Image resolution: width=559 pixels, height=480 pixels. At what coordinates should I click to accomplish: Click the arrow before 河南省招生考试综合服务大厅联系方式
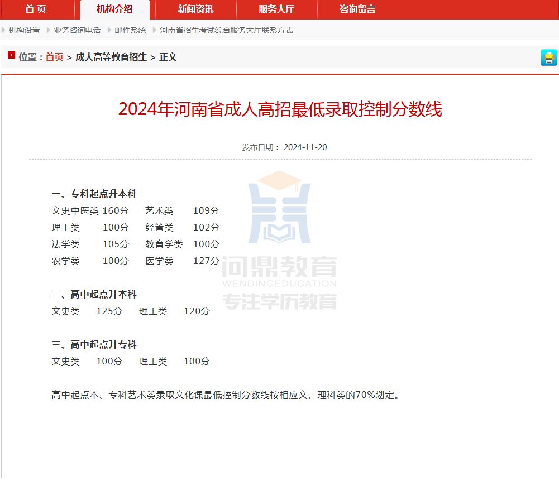155,30
